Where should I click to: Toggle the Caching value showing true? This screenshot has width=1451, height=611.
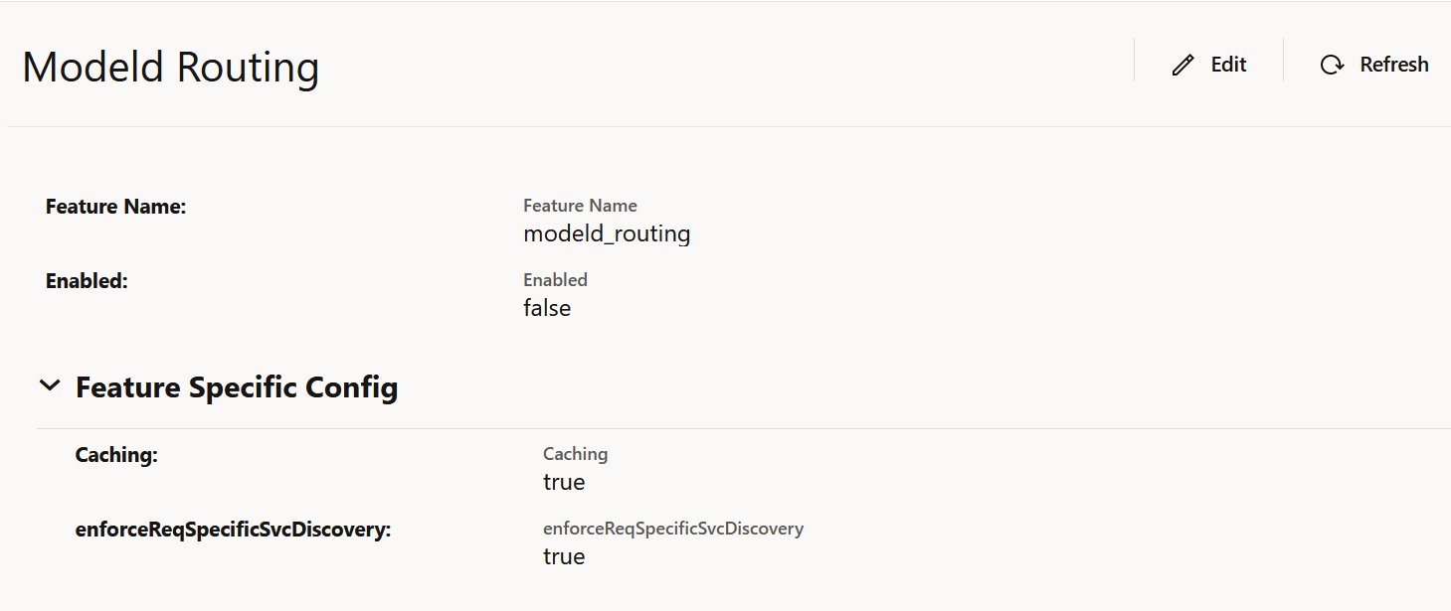564,482
